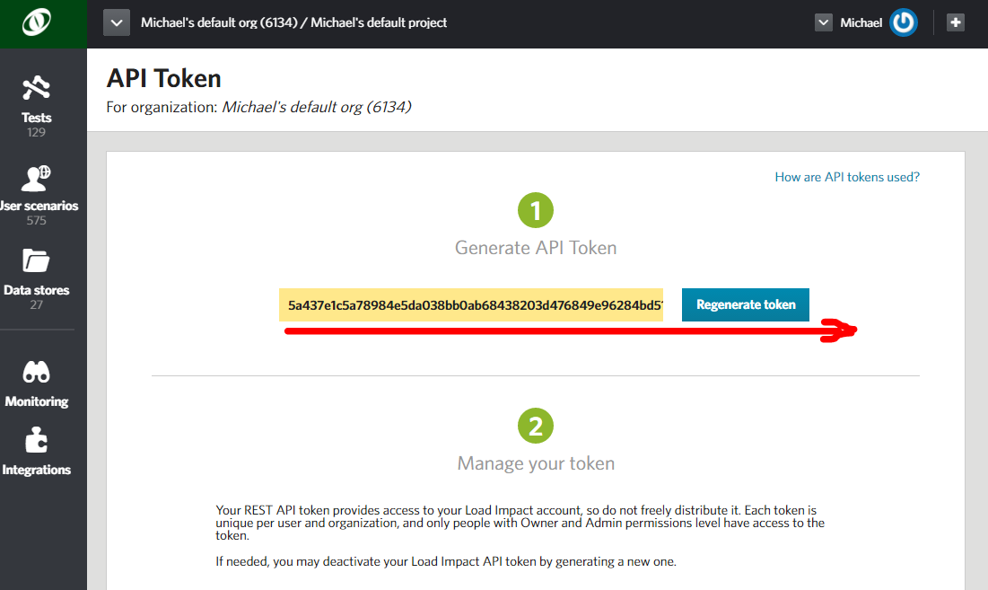988x590 pixels.
Task: Click the 'Data stores' sidebar label
Action: coord(36,291)
